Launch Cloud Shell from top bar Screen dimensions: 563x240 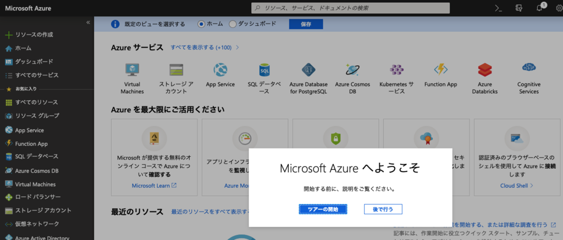pyautogui.click(x=498, y=8)
